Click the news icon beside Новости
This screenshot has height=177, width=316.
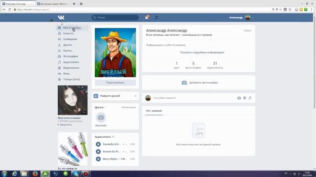[59, 33]
